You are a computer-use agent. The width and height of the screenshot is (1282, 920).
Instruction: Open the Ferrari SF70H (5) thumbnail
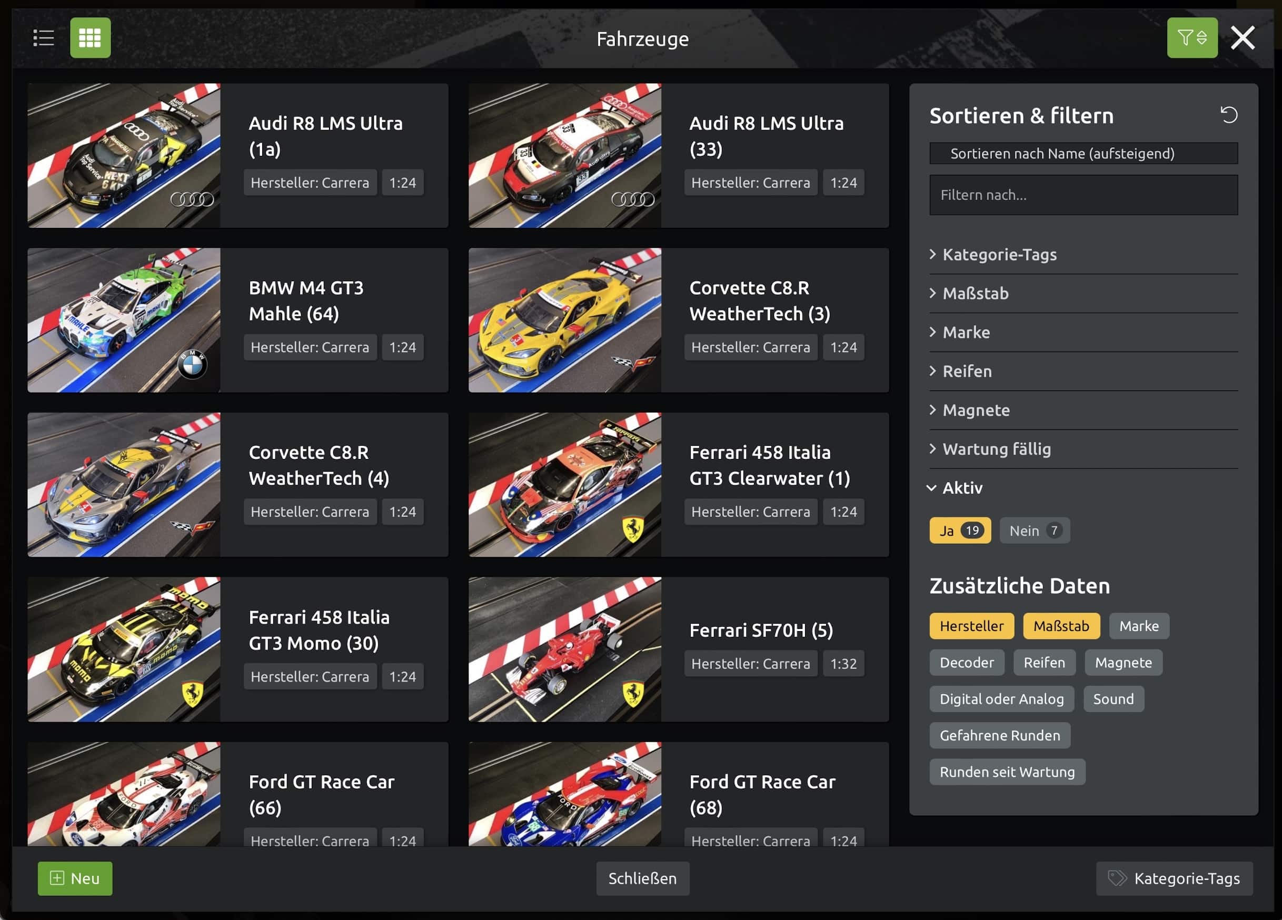click(x=565, y=649)
